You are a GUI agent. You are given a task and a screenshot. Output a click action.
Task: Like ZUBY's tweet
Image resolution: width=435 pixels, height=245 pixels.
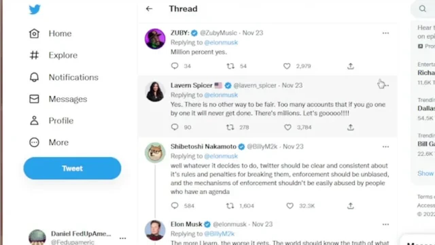coord(287,66)
